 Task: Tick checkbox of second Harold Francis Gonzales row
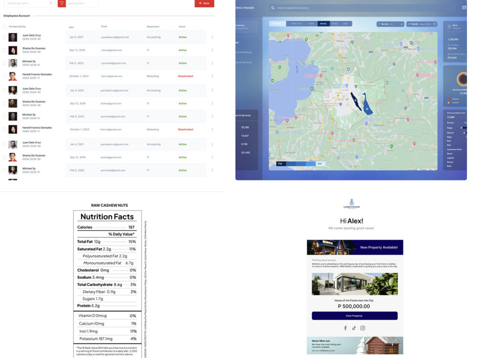coord(5,129)
